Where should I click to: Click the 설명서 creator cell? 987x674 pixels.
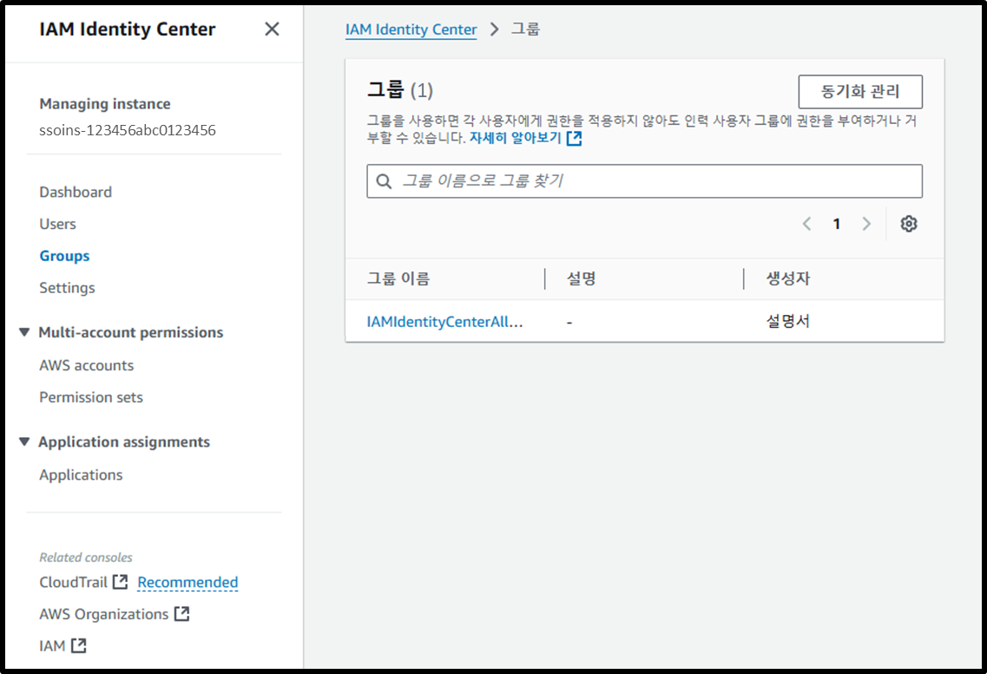(x=787, y=321)
